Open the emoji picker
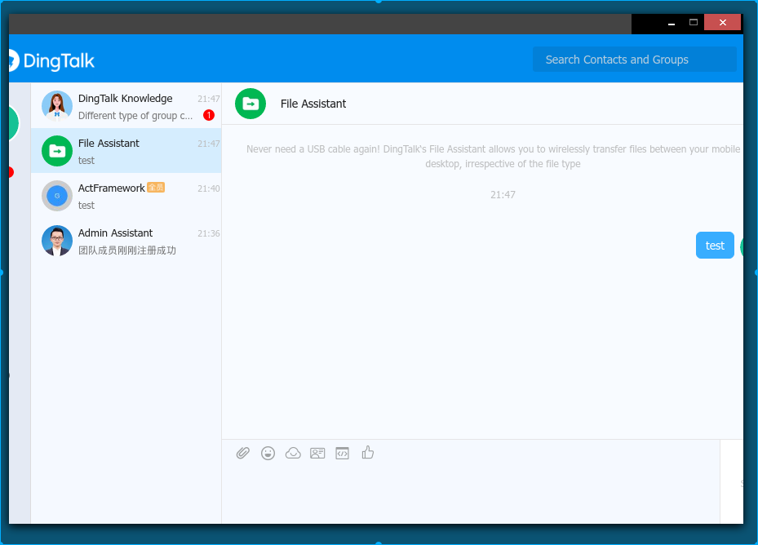This screenshot has height=545, width=758. 268,453
